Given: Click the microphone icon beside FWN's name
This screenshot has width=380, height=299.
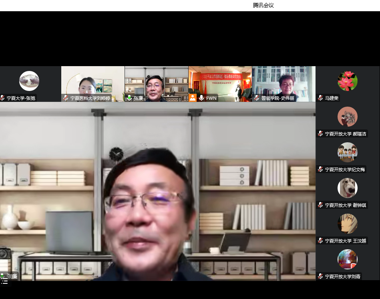Looking at the screenshot, I should click(201, 98).
